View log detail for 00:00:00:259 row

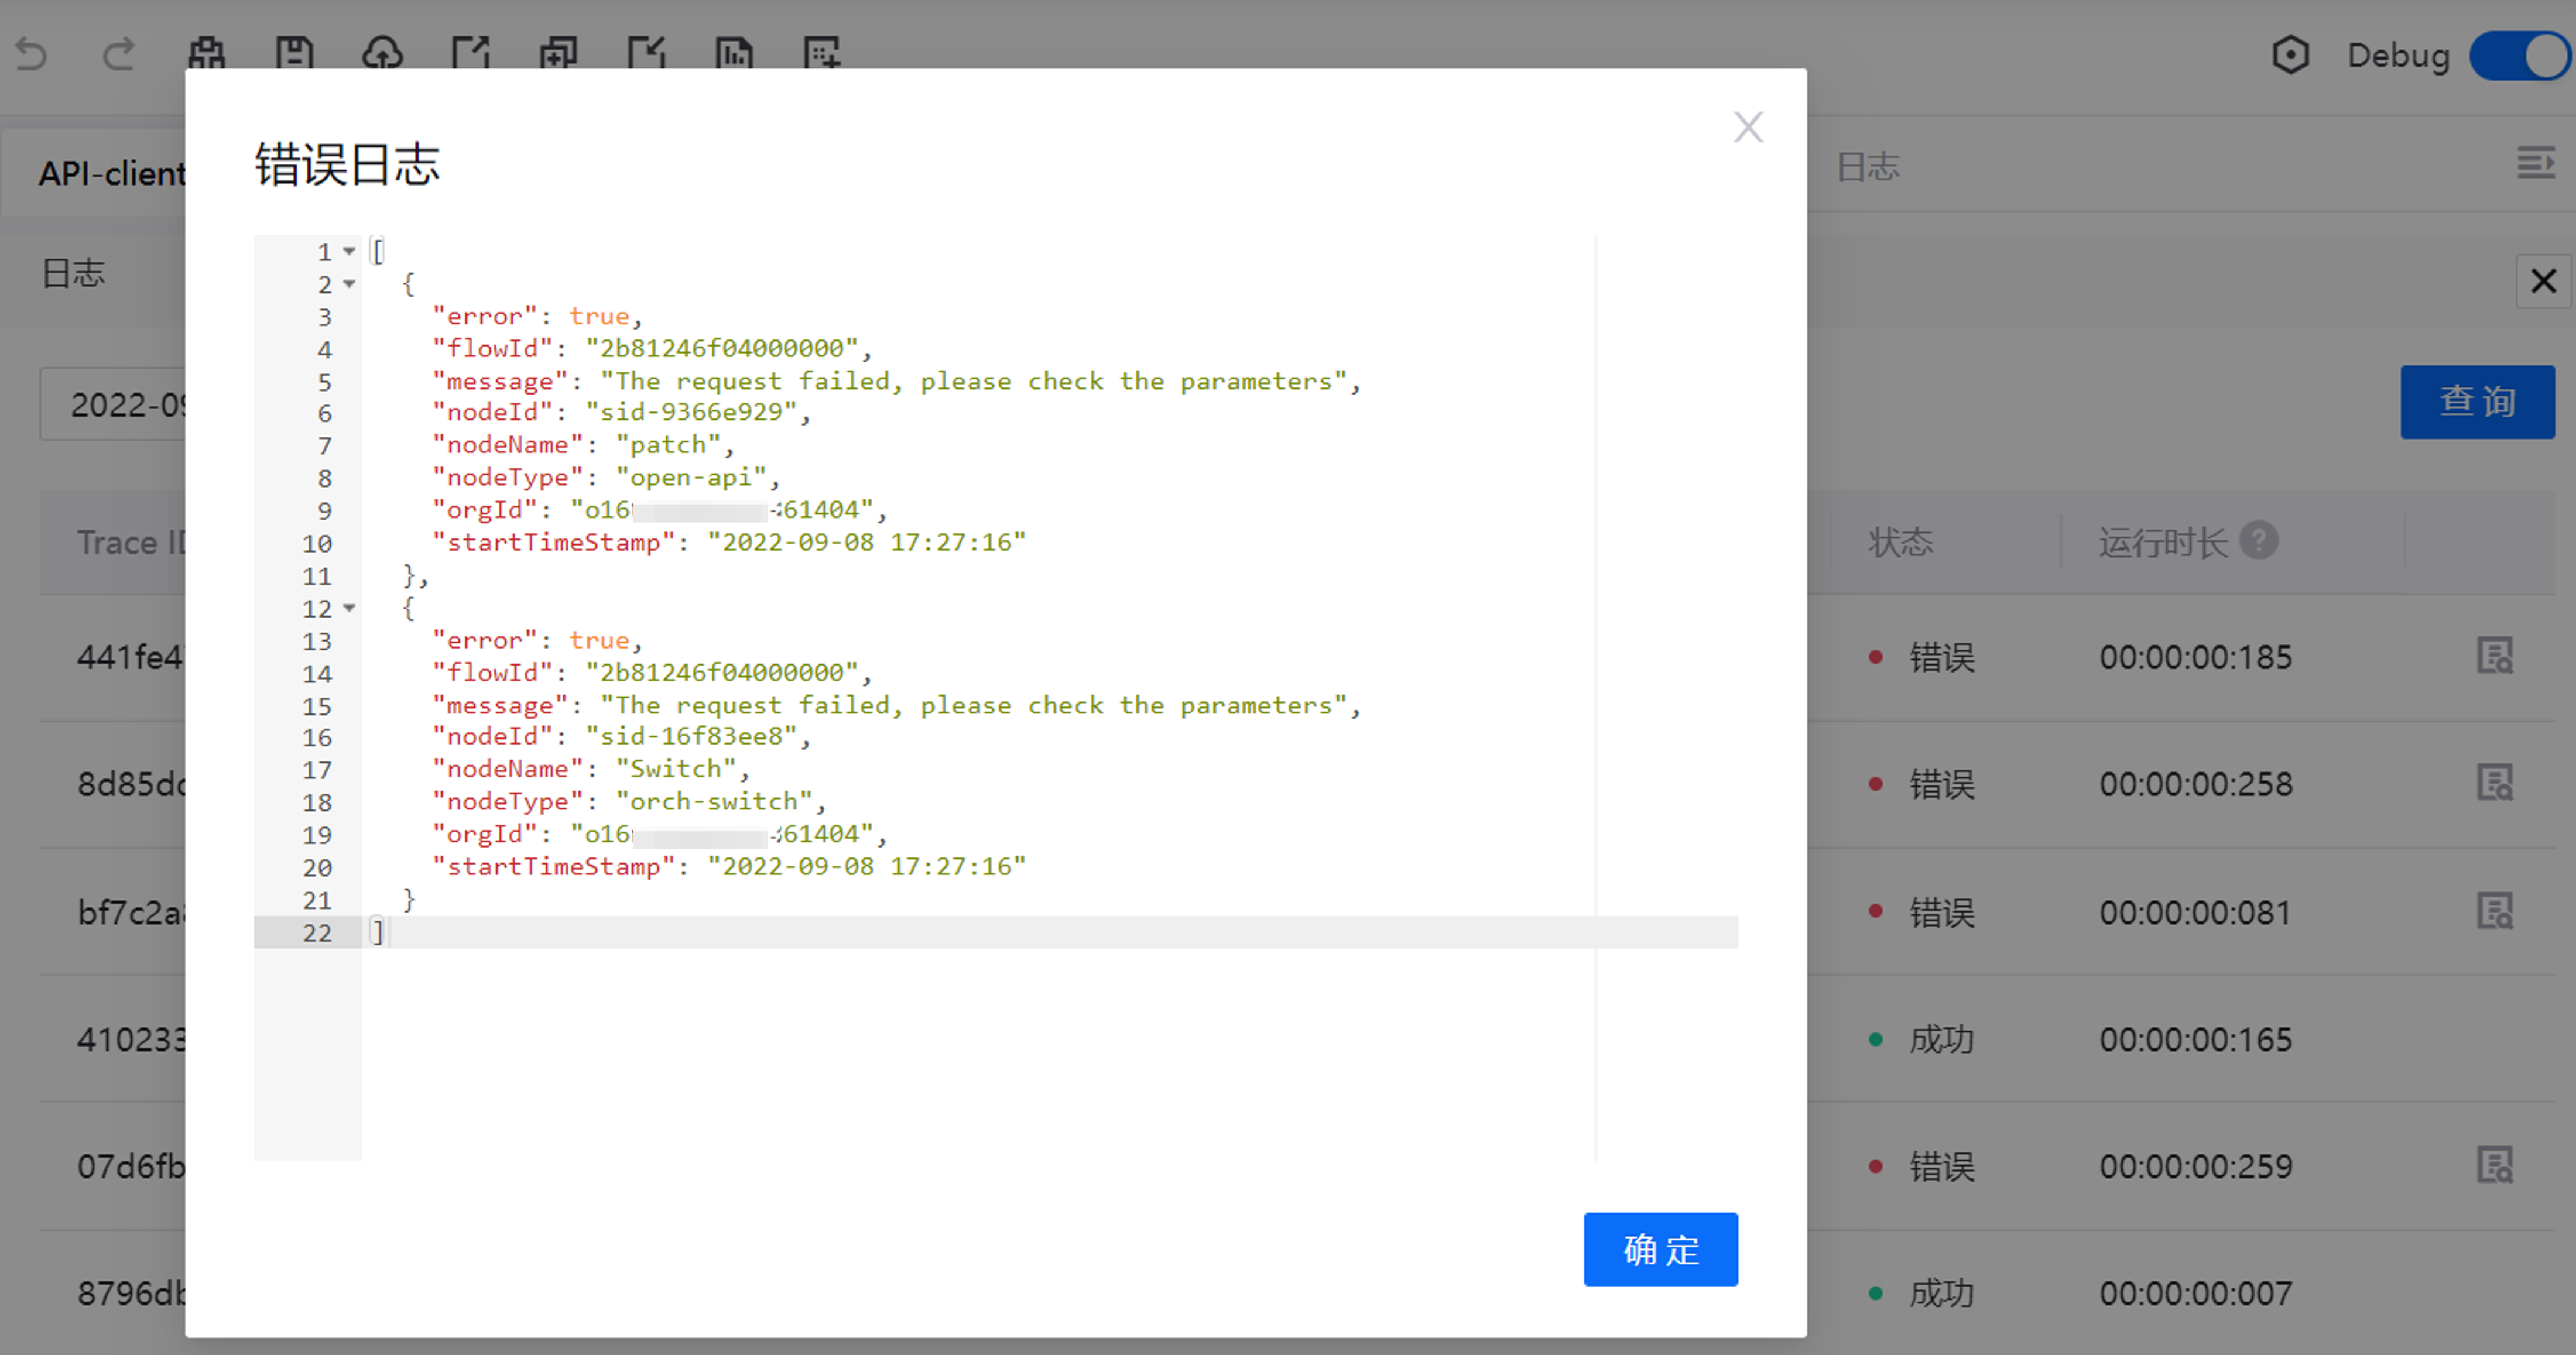click(2494, 1165)
